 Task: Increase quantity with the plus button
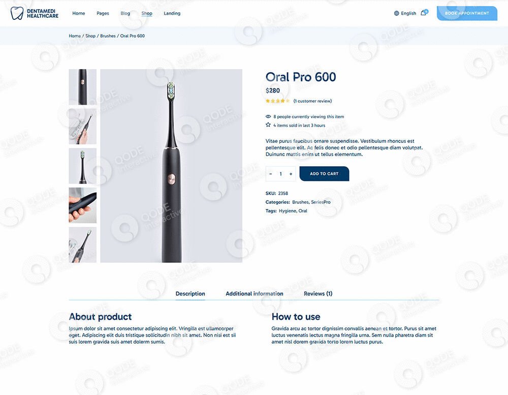coord(291,174)
